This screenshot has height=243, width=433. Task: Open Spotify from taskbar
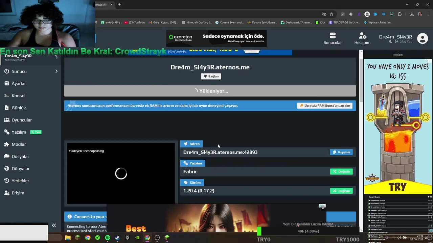108,238
